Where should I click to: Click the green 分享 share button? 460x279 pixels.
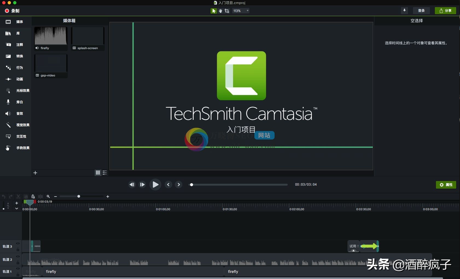tap(445, 11)
